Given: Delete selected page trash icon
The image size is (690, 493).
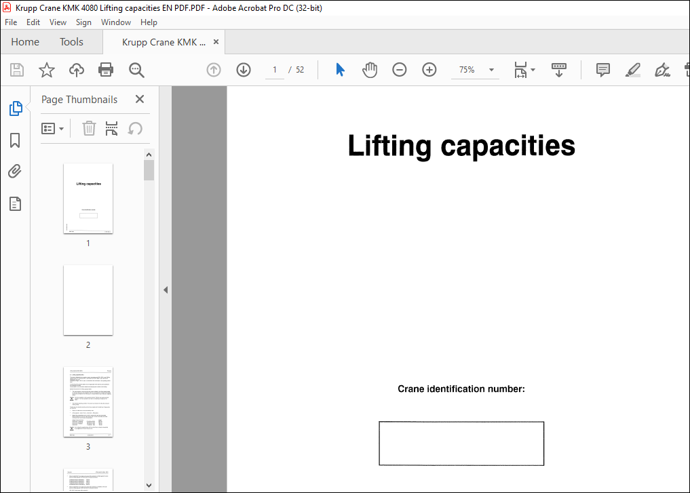Looking at the screenshot, I should pos(89,128).
